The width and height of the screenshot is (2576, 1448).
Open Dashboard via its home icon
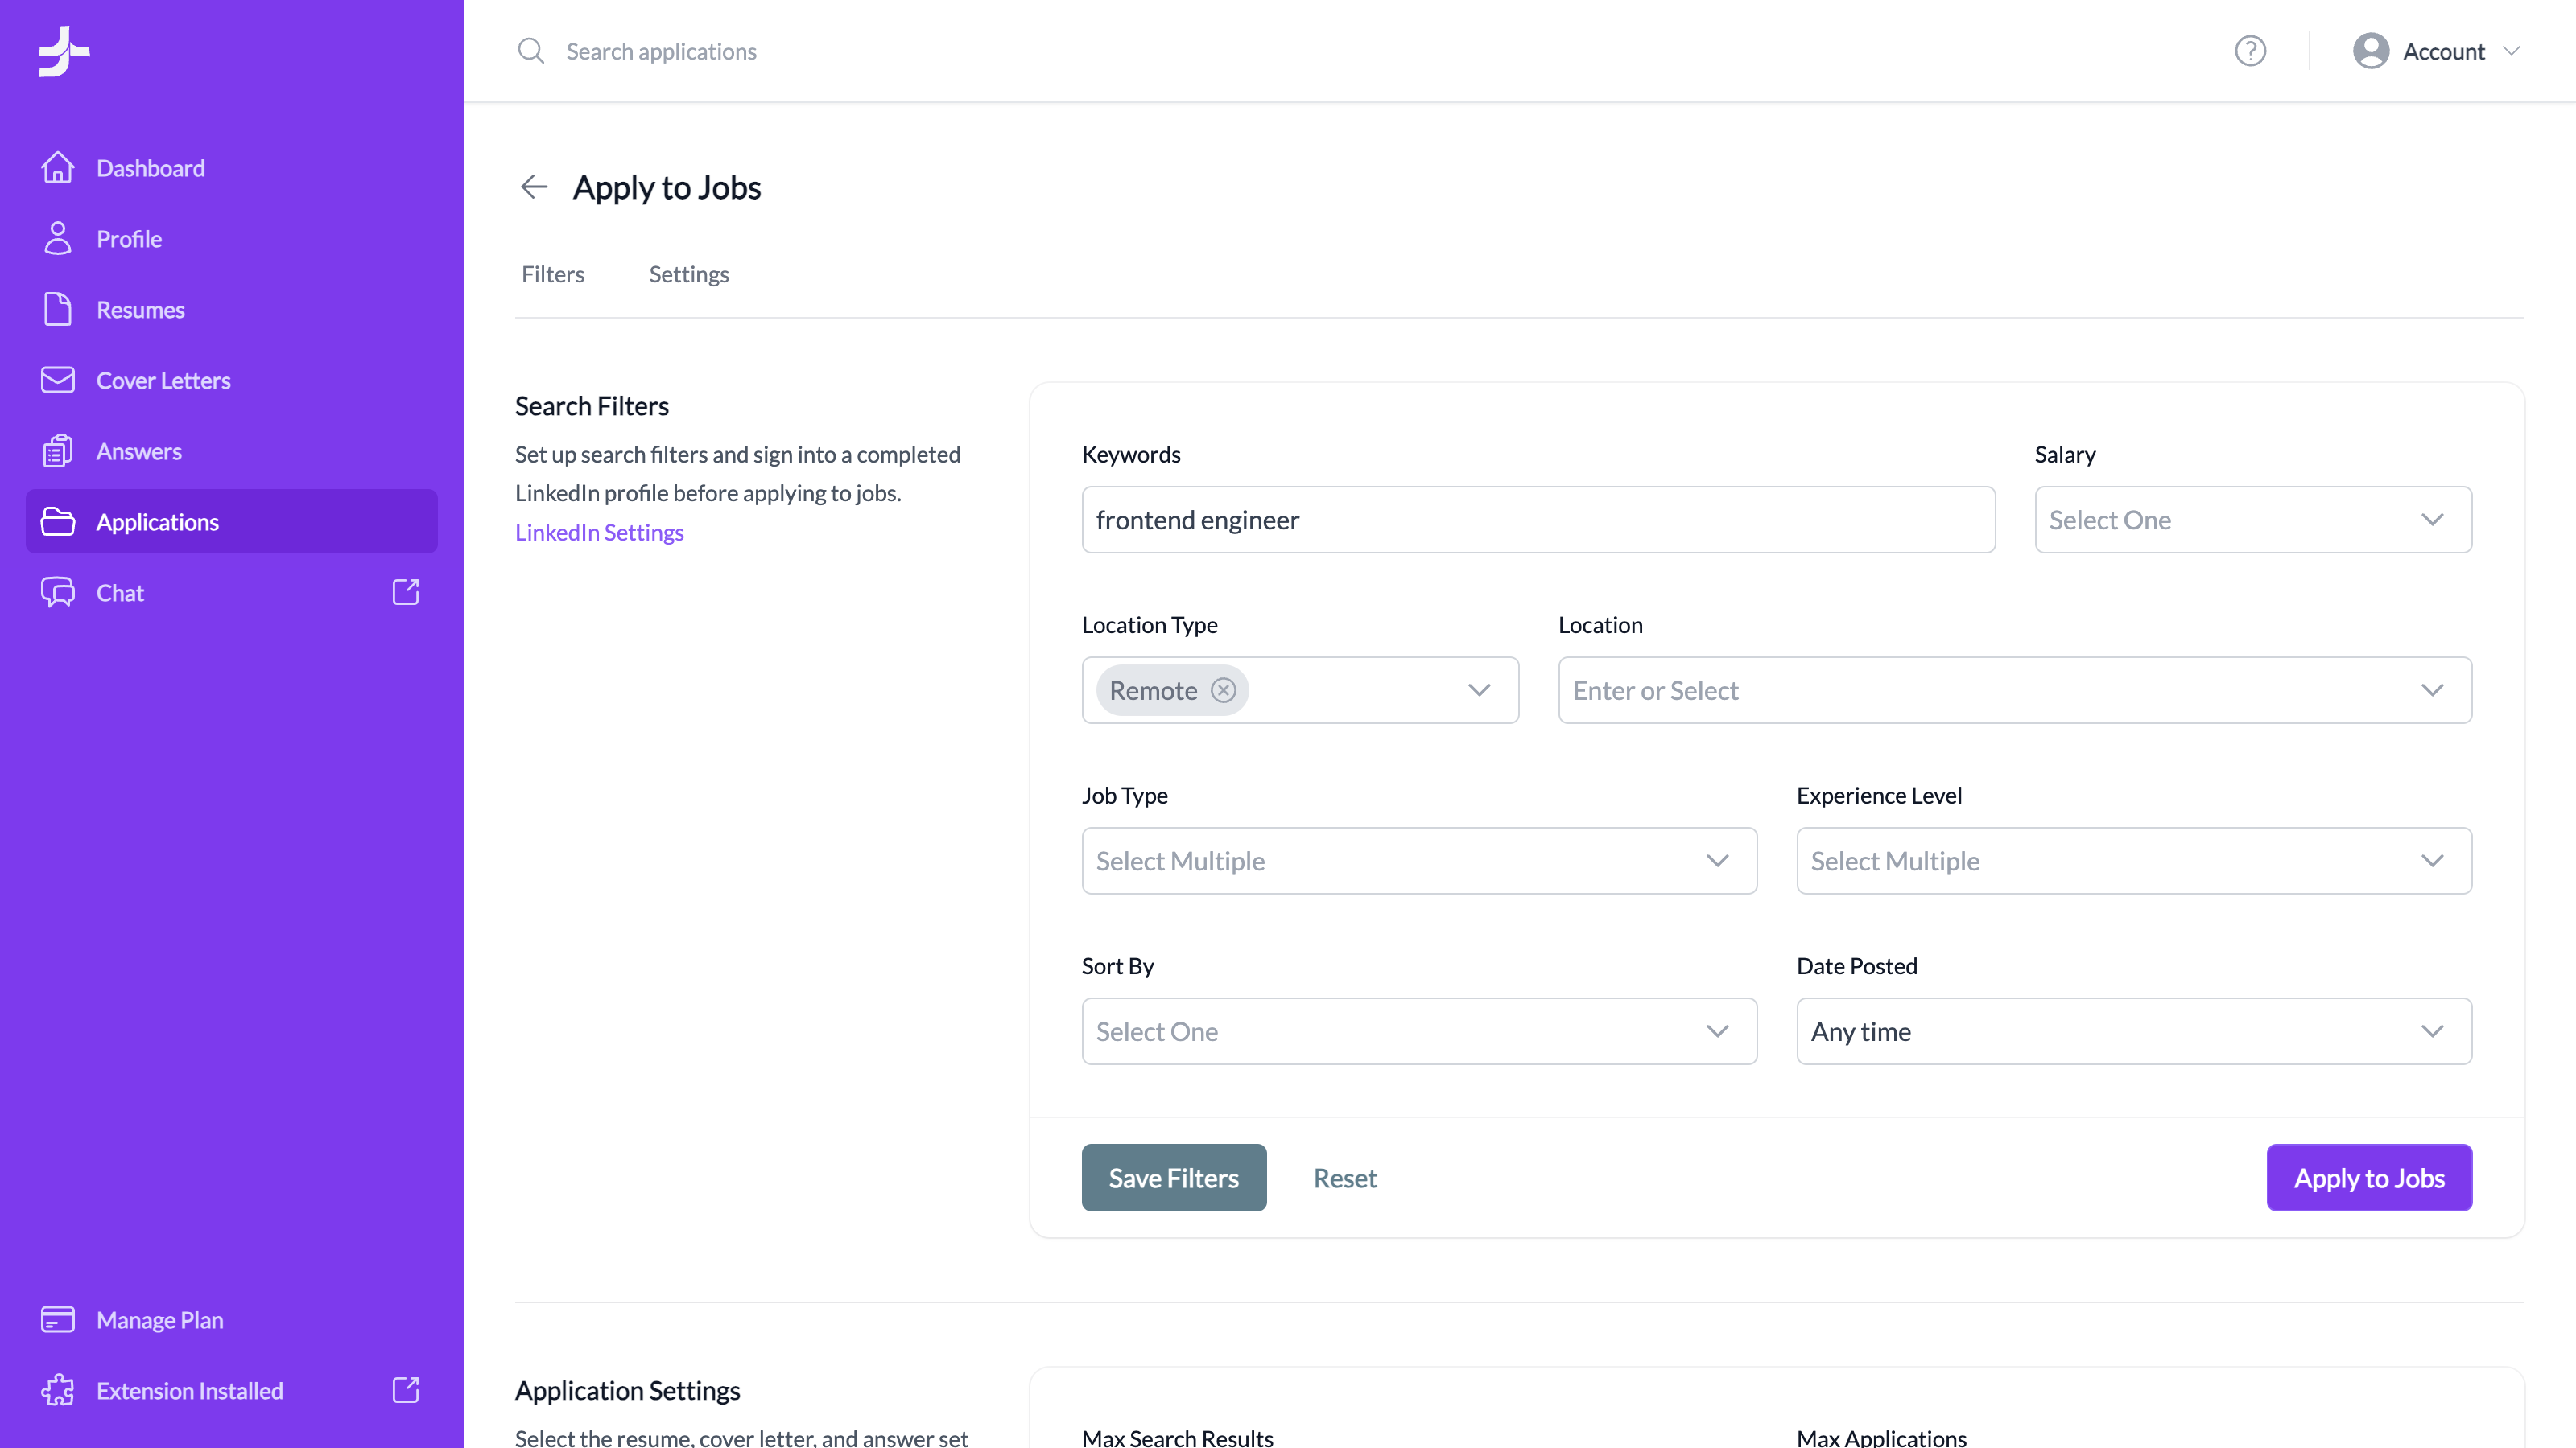(x=58, y=167)
